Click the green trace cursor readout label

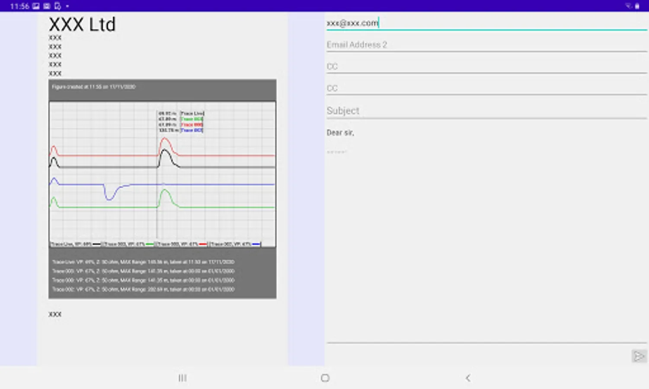(x=192, y=119)
